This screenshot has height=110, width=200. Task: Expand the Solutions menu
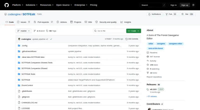coord(31,5)
